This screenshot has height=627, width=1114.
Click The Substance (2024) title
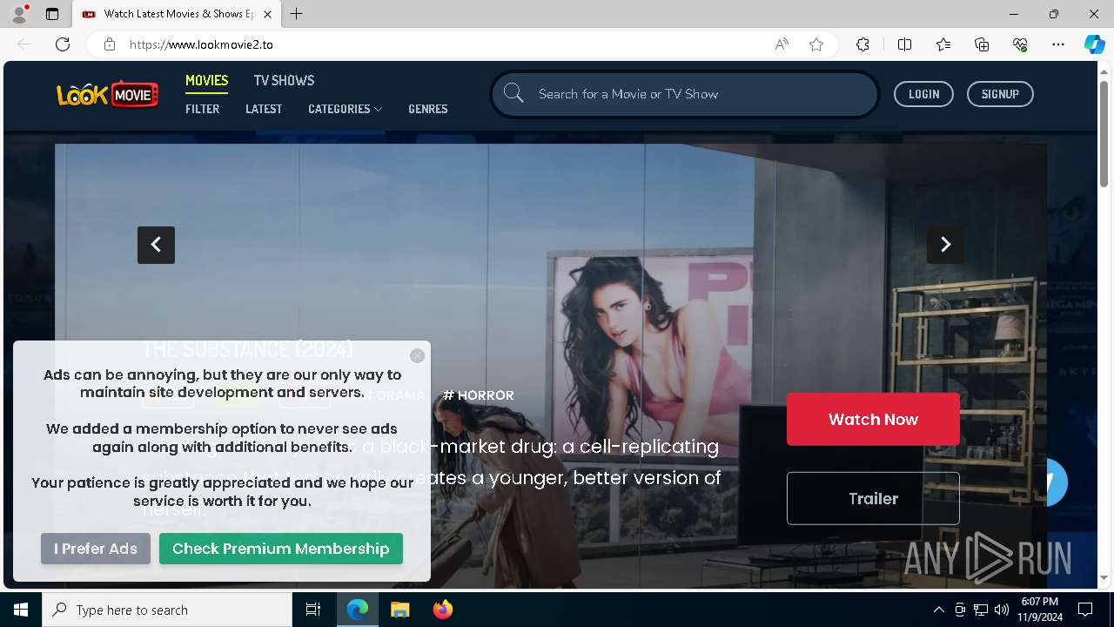(x=247, y=349)
